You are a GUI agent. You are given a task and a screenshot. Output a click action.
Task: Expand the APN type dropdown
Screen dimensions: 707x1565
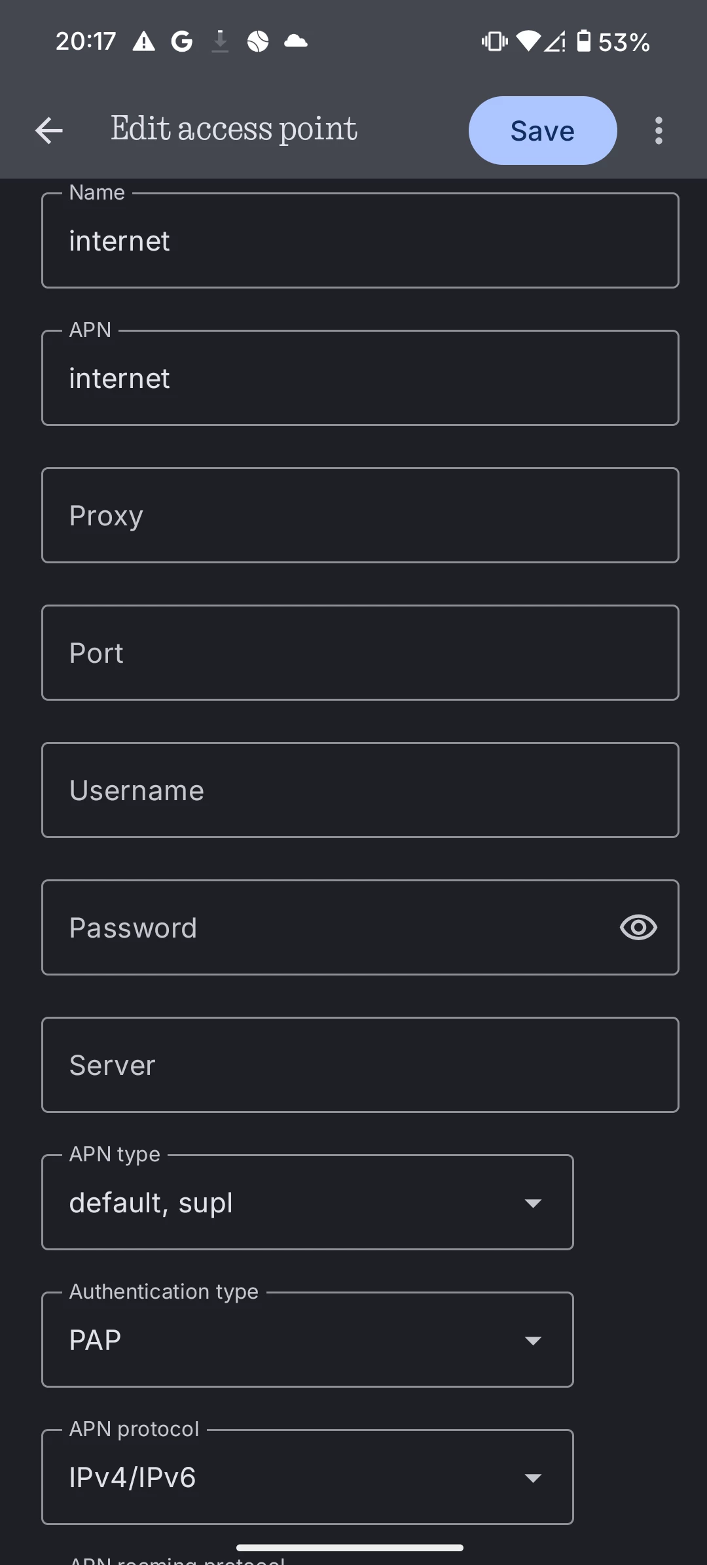coord(308,1203)
